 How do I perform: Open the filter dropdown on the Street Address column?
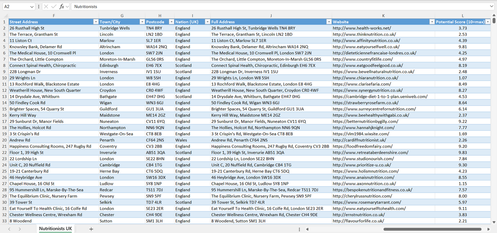(96, 22)
